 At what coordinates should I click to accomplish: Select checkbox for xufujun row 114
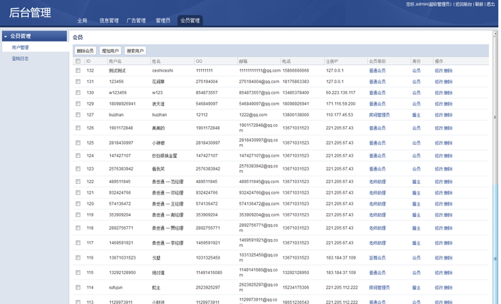[x=78, y=287]
